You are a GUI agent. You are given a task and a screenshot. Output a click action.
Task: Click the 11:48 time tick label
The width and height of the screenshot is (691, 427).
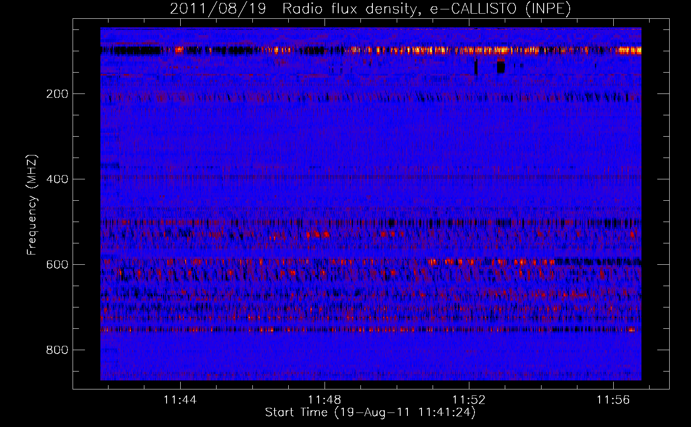[325, 400]
